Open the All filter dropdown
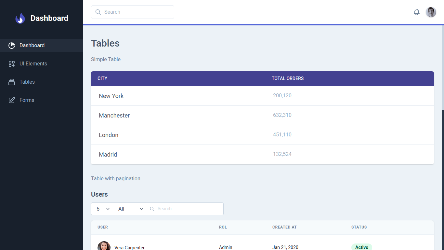Viewport: 444px width, 250px height. coord(130,209)
